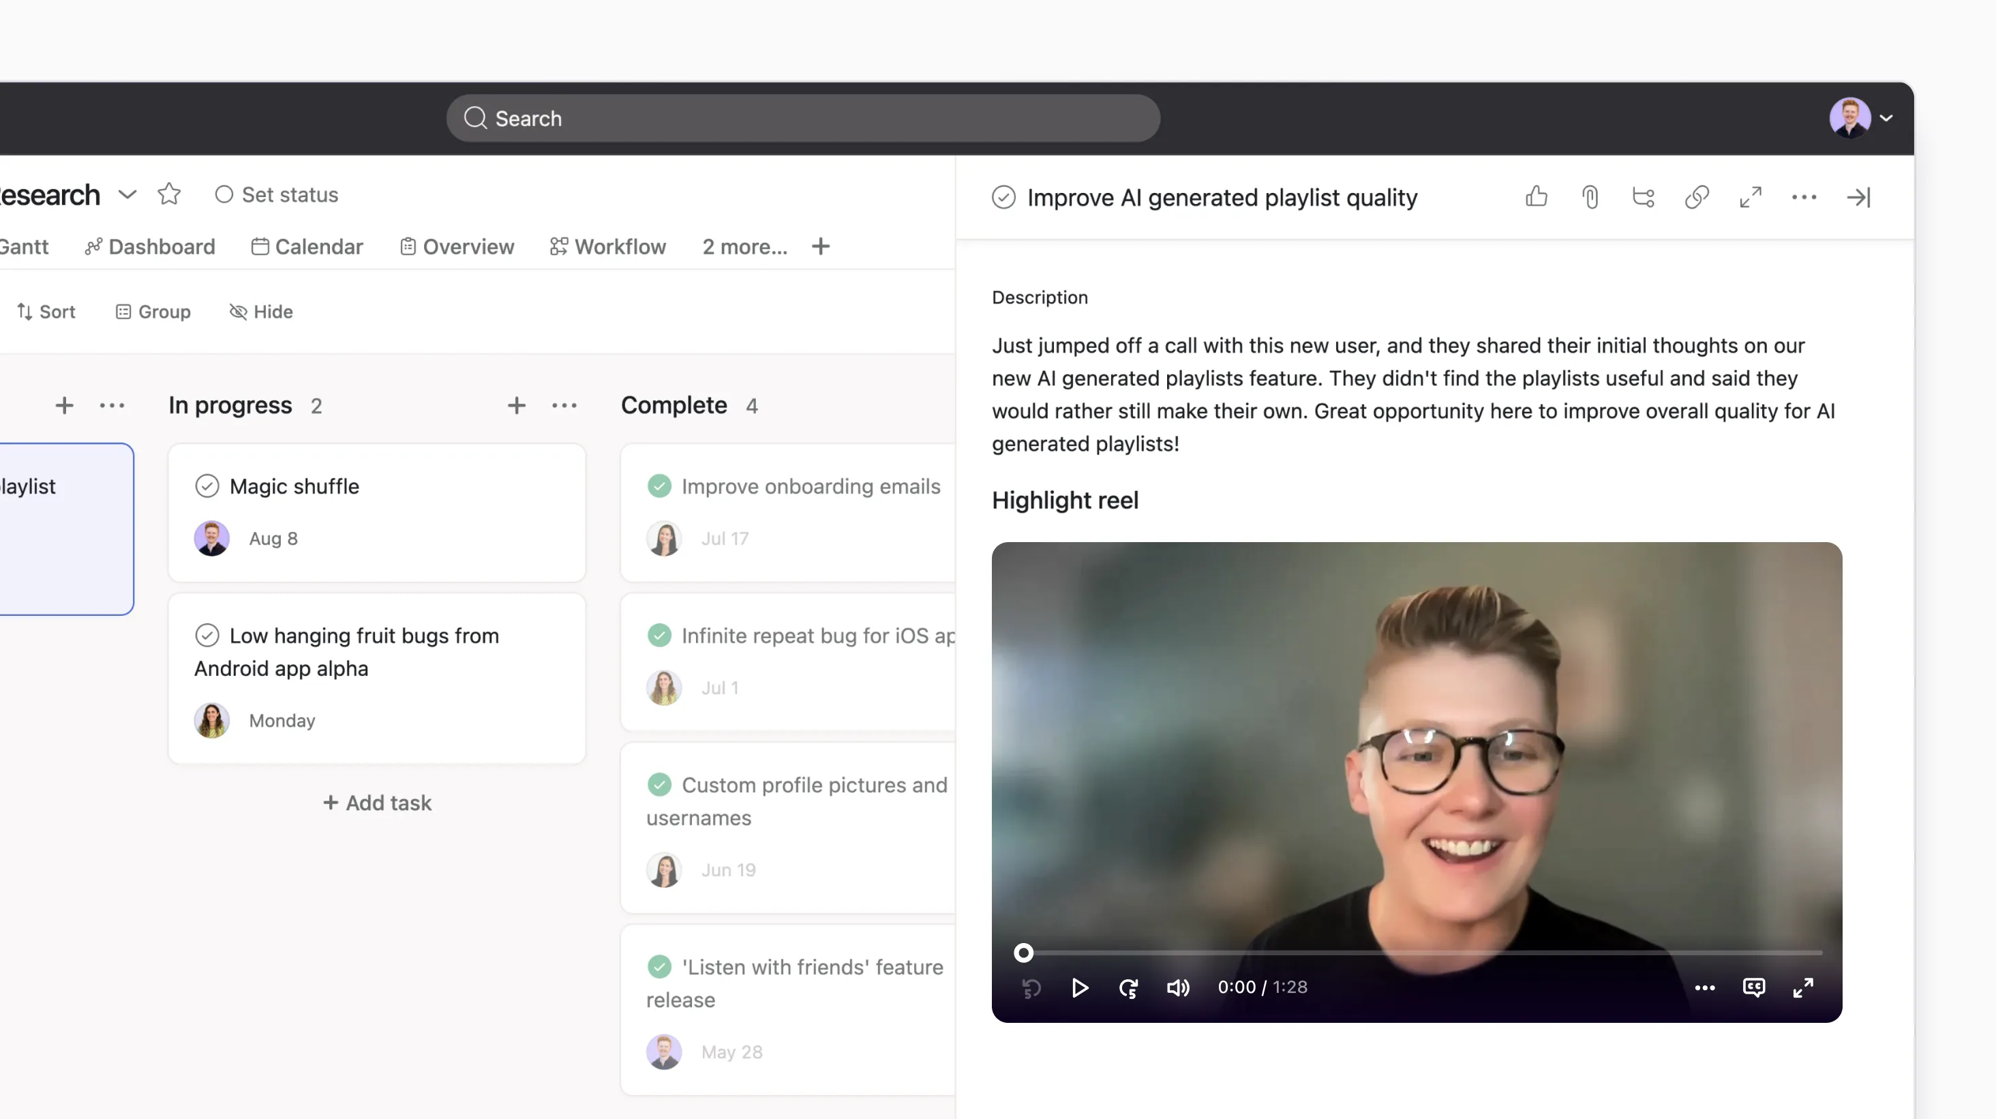This screenshot has height=1119, width=1996.
Task: Mark Improve AI generated playlist quality complete
Action: click(1003, 197)
